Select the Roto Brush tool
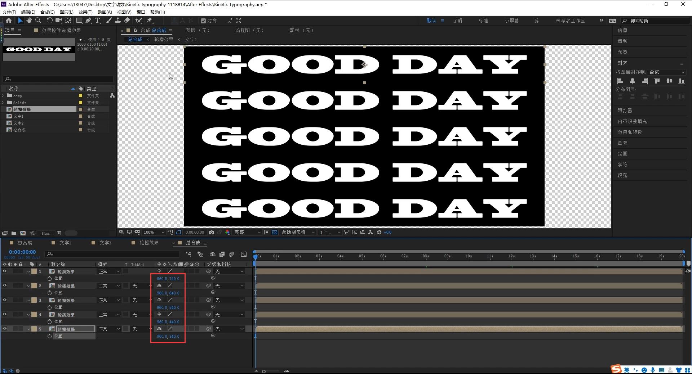692x374 pixels. pos(138,21)
